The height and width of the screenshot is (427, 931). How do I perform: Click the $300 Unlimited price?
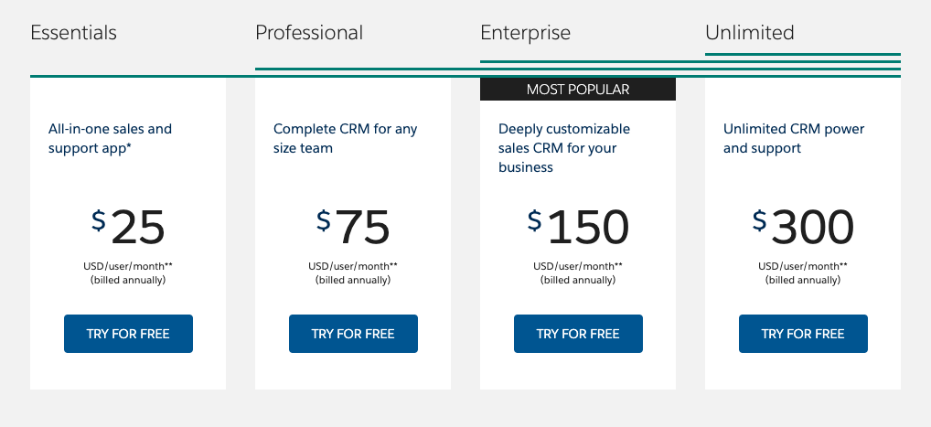pos(803,227)
